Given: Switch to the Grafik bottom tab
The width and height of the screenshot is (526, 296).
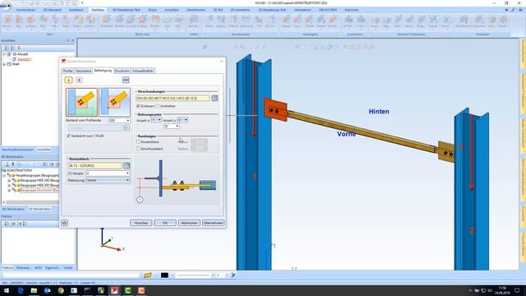Looking at the screenshot, I should pyautogui.click(x=68, y=268).
